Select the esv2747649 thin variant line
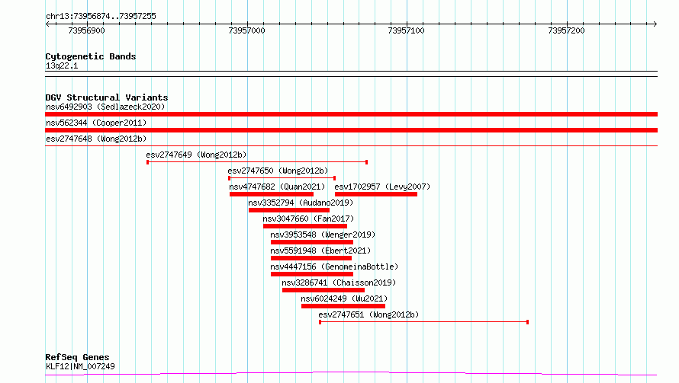 tap(257, 162)
